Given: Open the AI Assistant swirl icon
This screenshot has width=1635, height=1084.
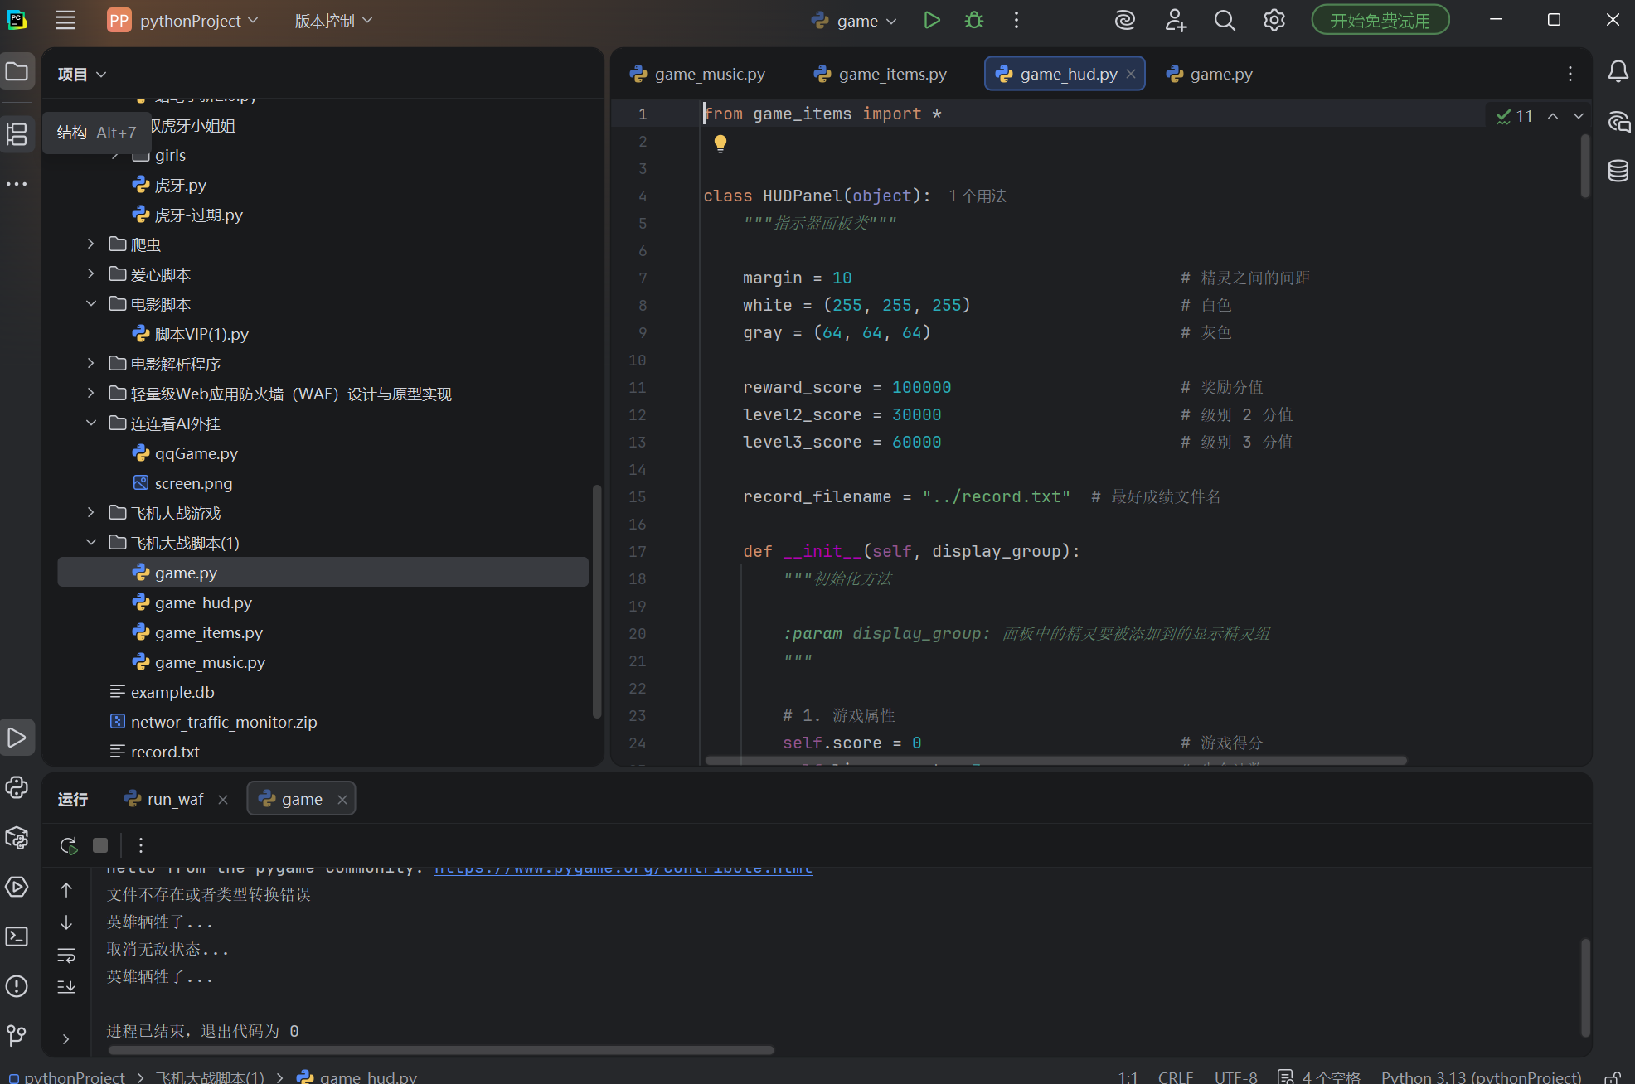Looking at the screenshot, I should point(1124,20).
